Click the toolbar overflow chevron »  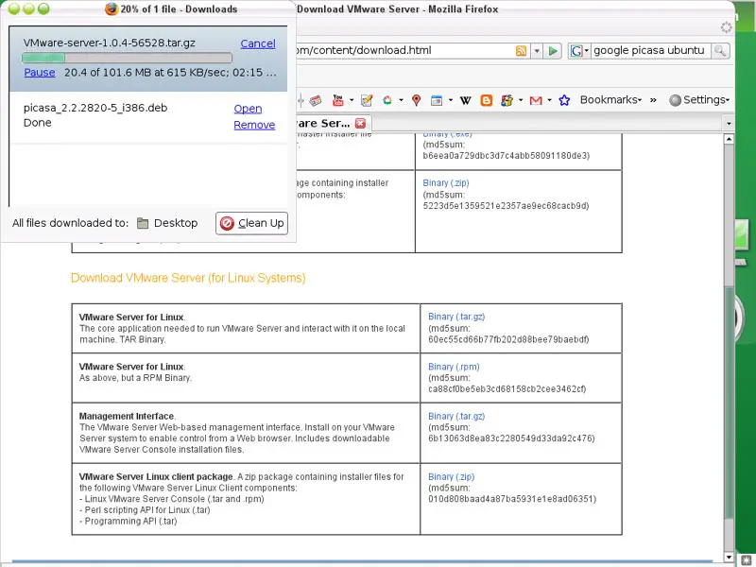click(653, 100)
